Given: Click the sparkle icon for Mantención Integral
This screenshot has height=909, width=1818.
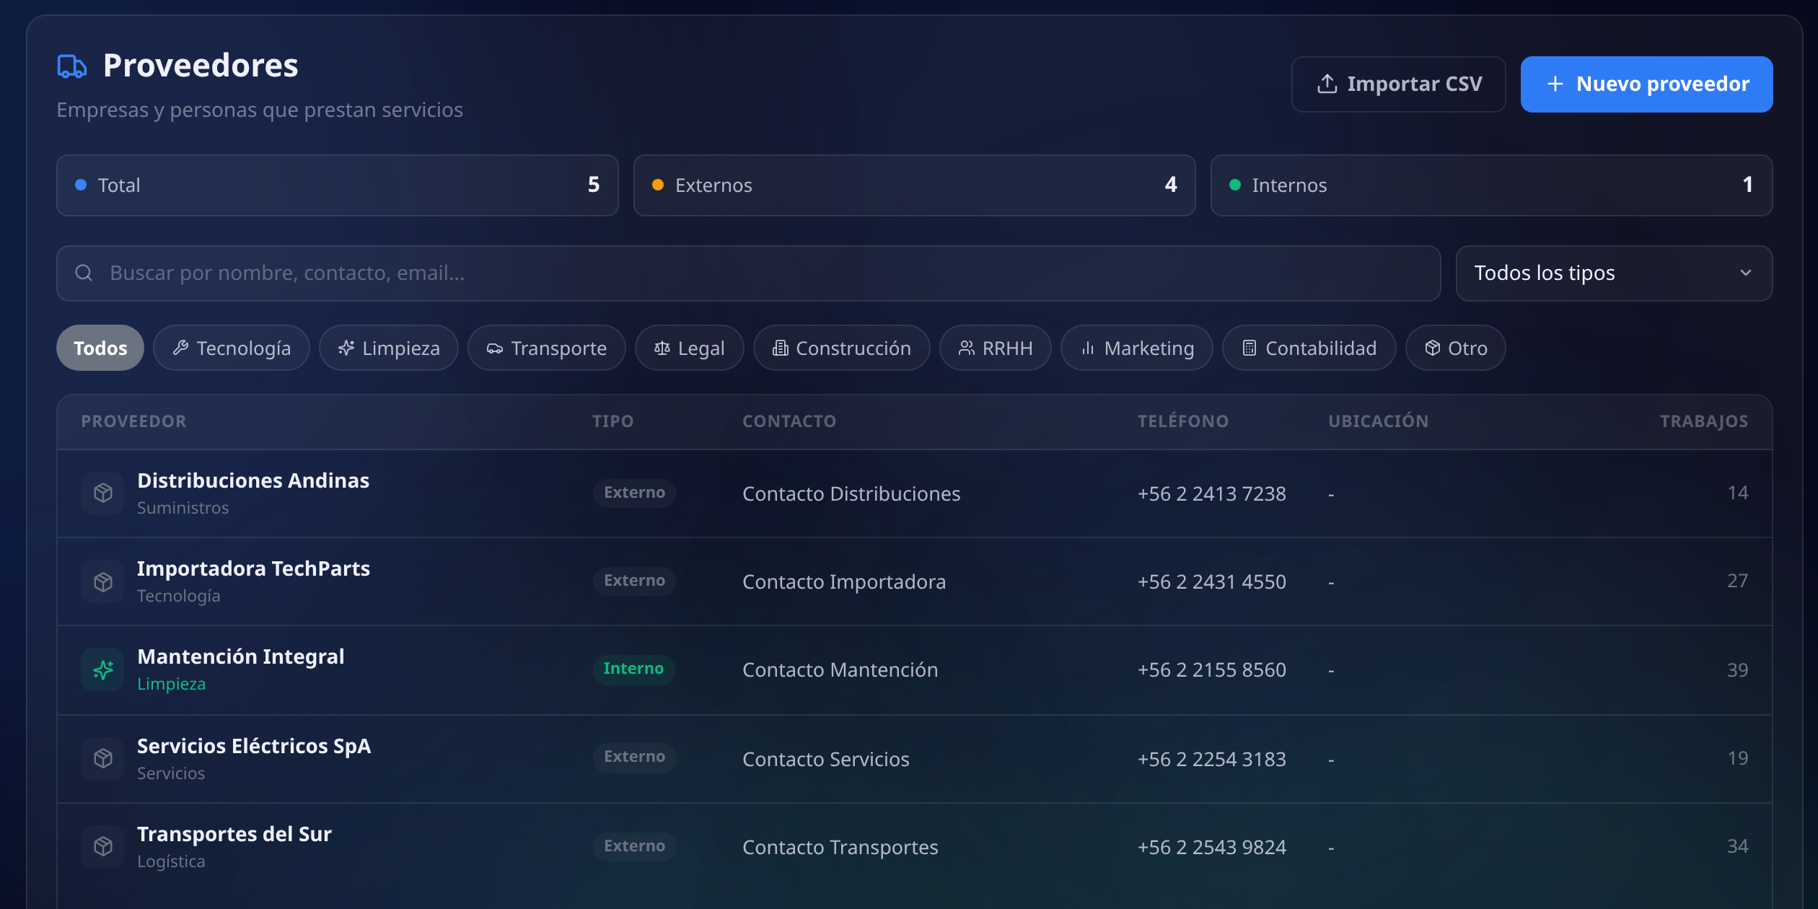Looking at the screenshot, I should pyautogui.click(x=103, y=669).
